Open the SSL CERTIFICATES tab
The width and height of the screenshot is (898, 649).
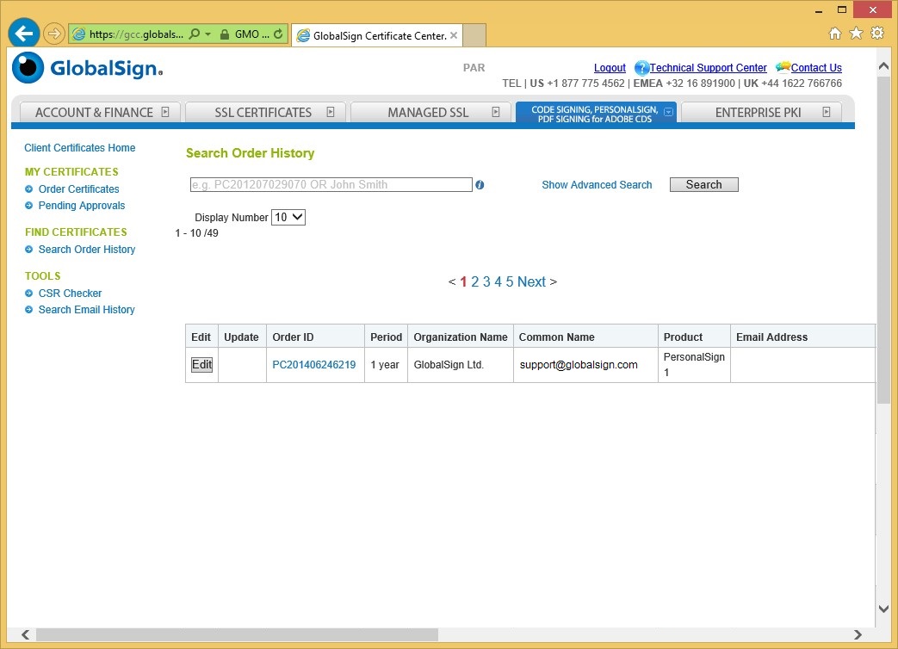(266, 112)
